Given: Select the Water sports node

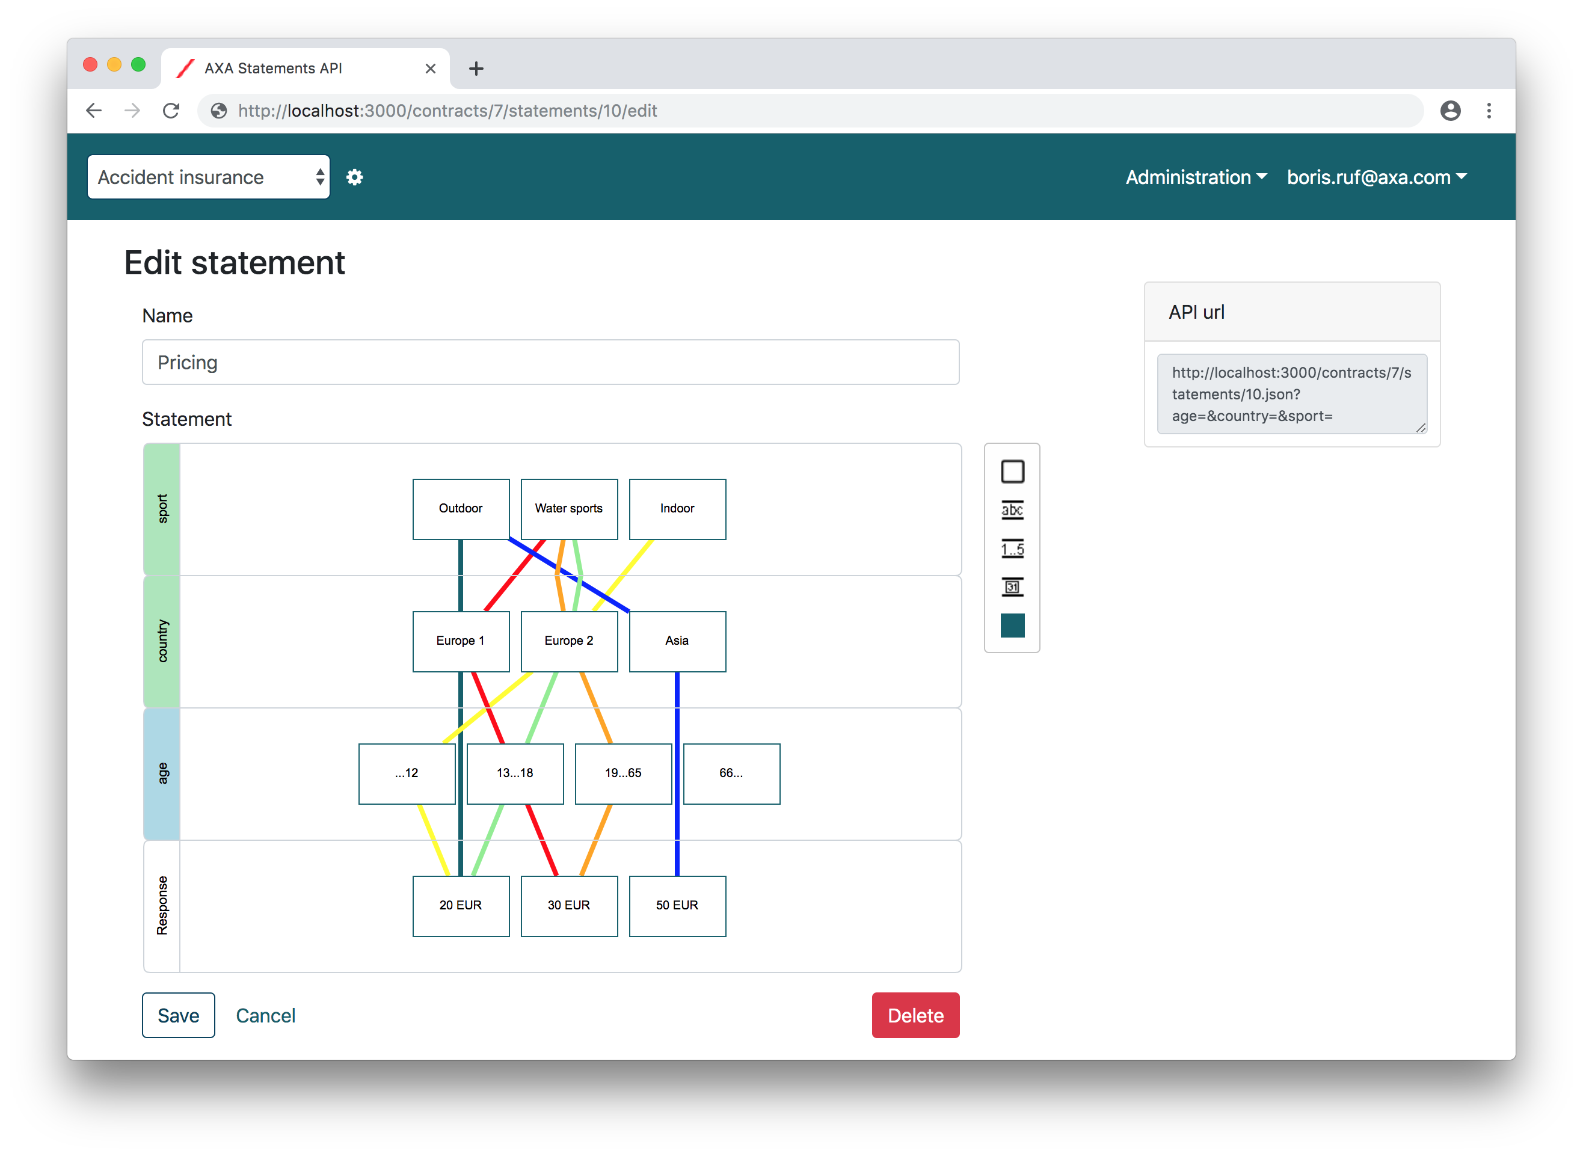Looking at the screenshot, I should 569,509.
